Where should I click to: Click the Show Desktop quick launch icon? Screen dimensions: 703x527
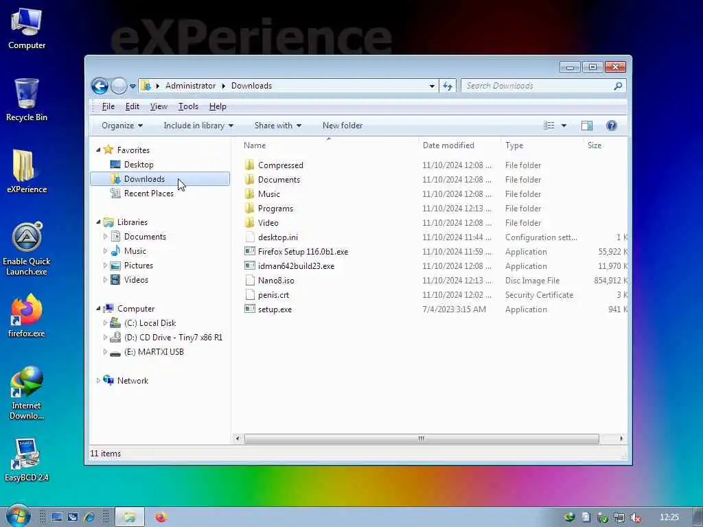pyautogui.click(x=57, y=517)
